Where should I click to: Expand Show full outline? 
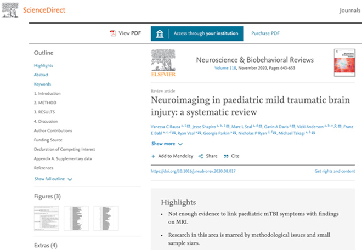pos(49,179)
